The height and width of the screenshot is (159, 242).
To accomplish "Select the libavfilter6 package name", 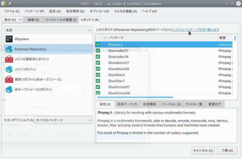I will tap(116, 75).
